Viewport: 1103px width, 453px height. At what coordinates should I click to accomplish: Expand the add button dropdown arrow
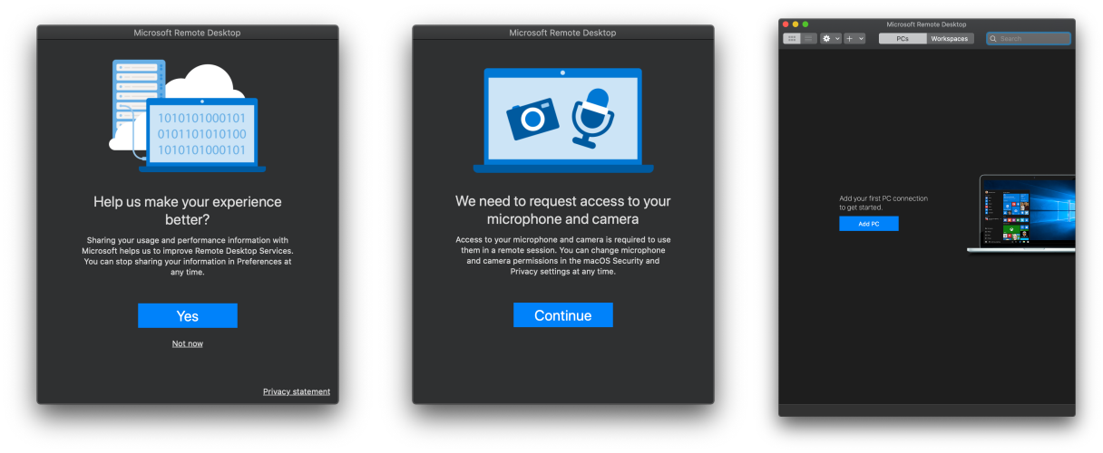(861, 39)
